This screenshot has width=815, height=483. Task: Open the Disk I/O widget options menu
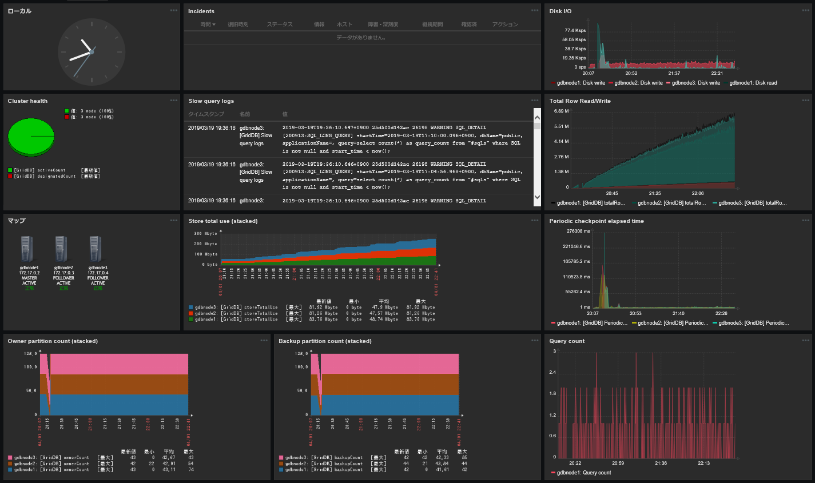(805, 10)
